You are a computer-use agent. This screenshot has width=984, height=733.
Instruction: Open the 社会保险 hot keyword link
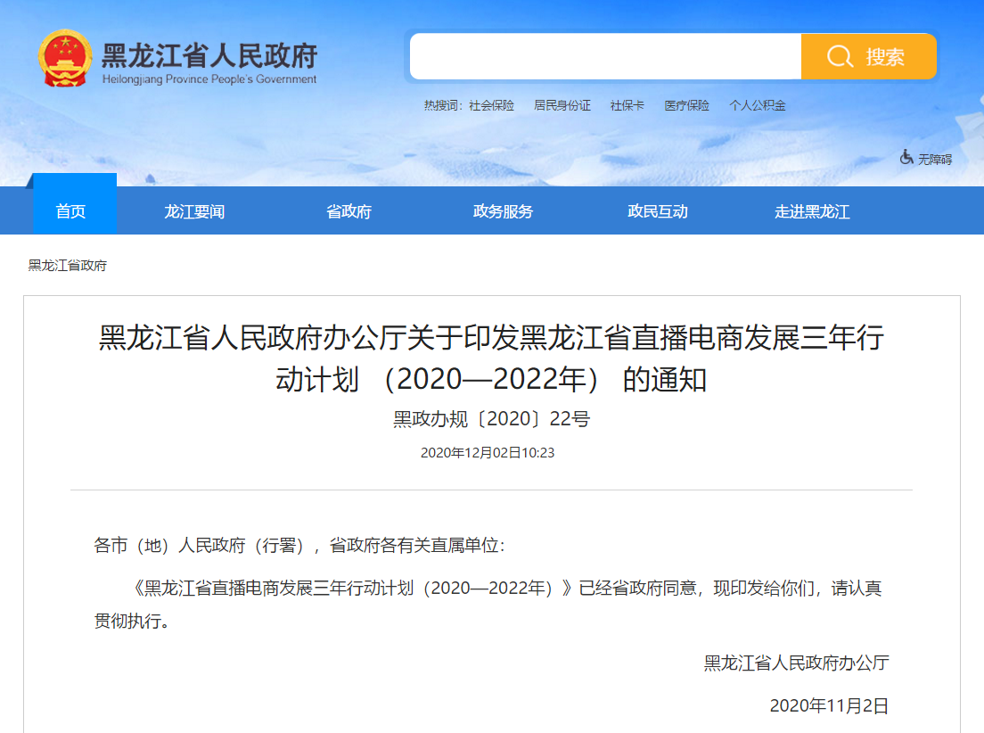(492, 105)
